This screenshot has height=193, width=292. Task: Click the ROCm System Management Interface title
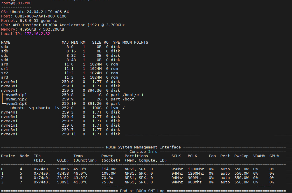(x=143, y=147)
